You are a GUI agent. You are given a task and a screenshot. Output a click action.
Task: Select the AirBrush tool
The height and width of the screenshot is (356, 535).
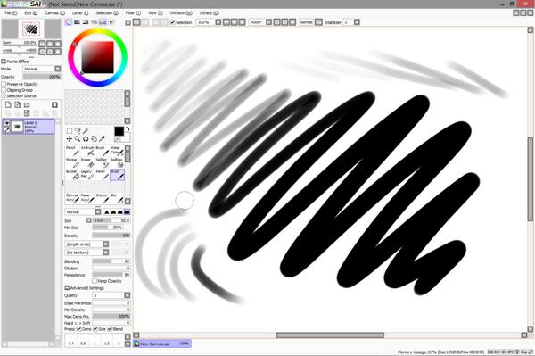87,151
